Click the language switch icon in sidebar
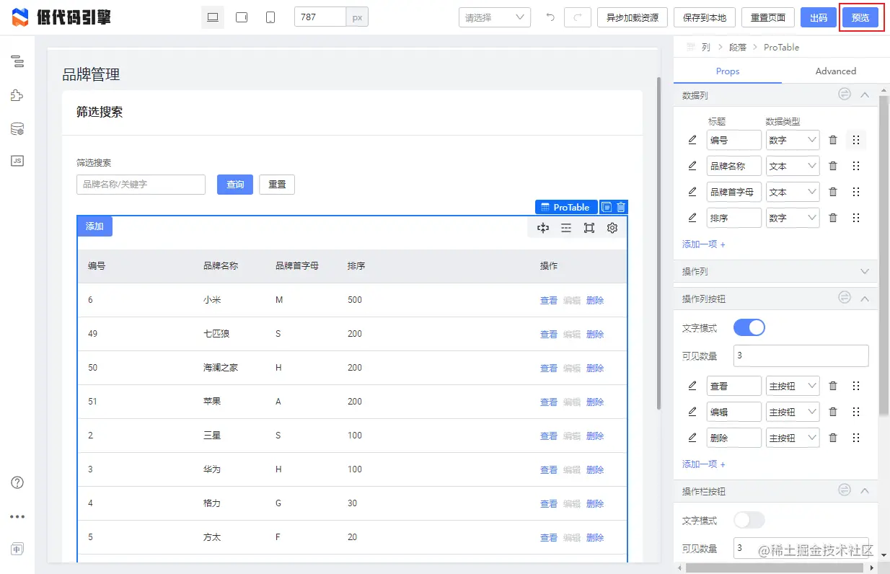 click(x=17, y=549)
